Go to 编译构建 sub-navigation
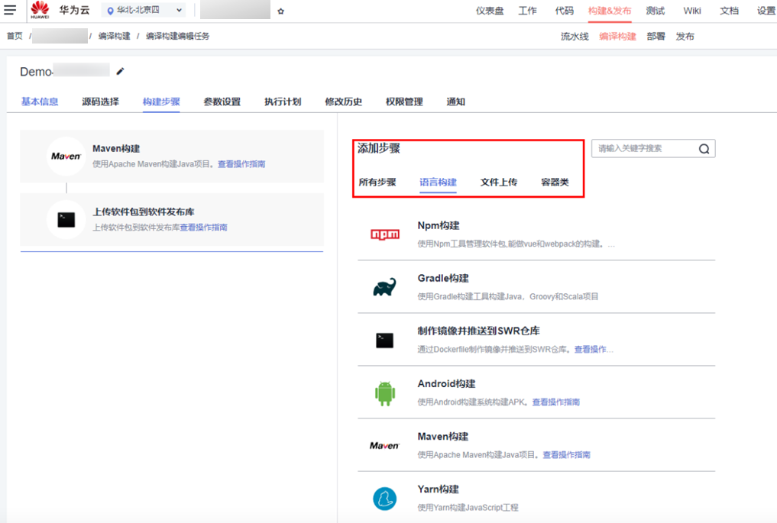The width and height of the screenshot is (777, 523). click(617, 36)
